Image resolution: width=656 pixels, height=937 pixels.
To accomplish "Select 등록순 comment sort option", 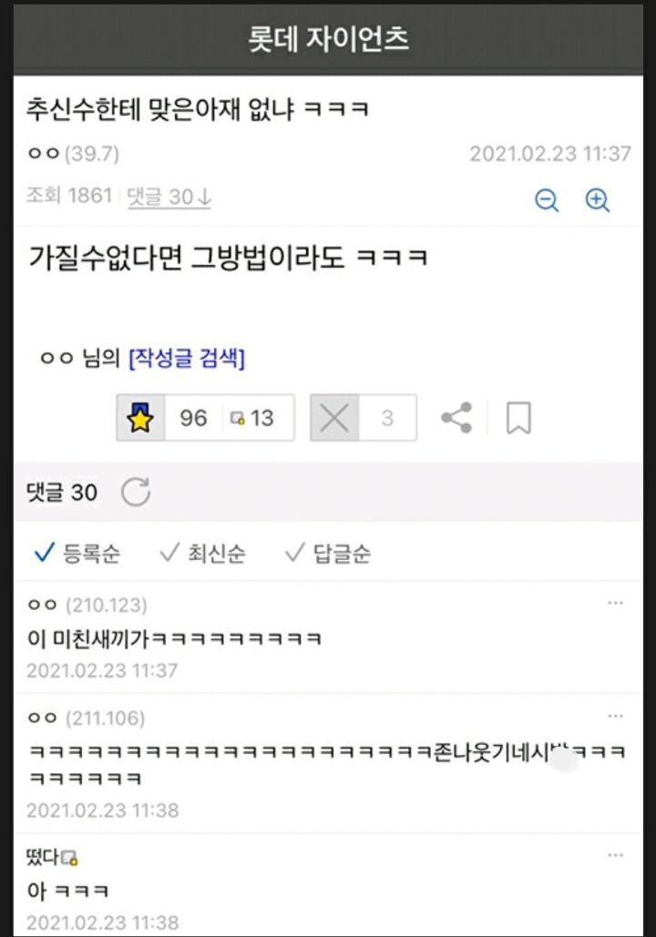I will tap(77, 554).
